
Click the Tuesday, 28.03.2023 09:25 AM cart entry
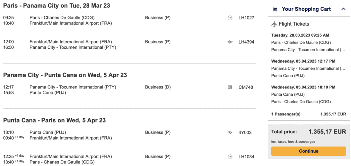pyautogui.click(x=300, y=35)
